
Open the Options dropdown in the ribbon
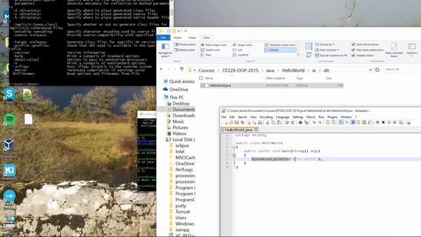412,50
